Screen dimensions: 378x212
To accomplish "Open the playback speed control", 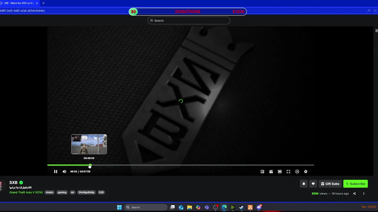I will click(x=297, y=172).
